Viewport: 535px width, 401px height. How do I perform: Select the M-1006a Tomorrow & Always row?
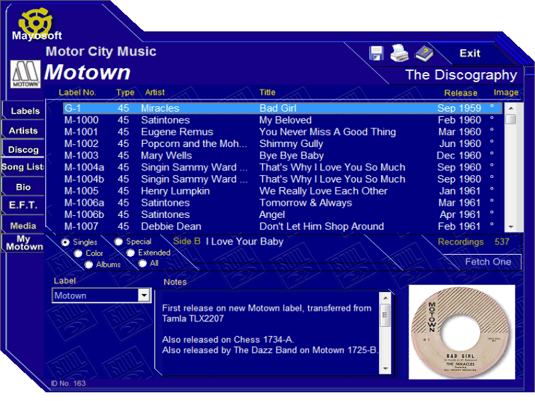point(282,203)
